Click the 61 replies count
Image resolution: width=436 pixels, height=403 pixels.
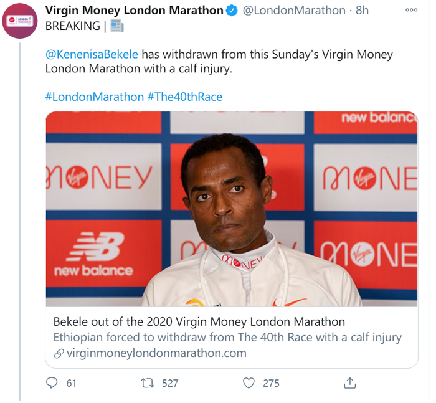[x=71, y=383]
